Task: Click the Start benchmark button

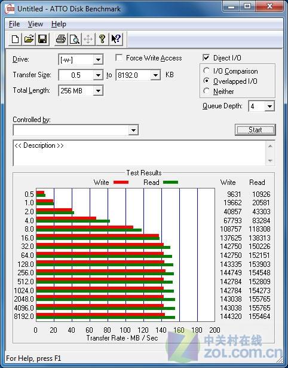Action: click(x=255, y=130)
